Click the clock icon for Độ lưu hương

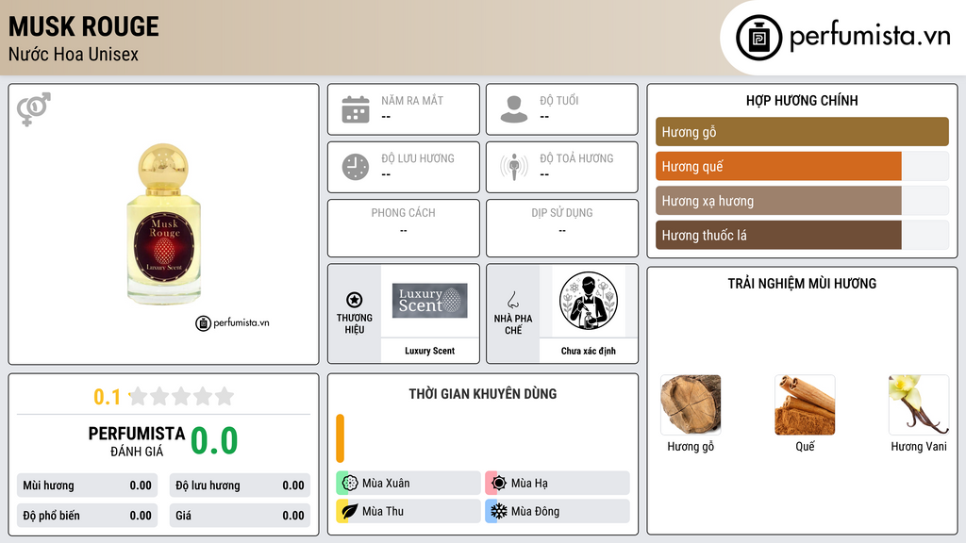356,167
